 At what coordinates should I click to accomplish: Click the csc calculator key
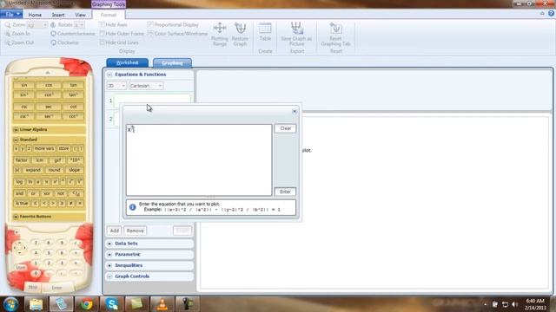[24, 107]
